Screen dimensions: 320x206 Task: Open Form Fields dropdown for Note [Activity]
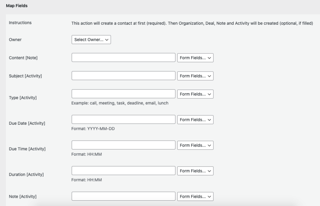point(195,196)
